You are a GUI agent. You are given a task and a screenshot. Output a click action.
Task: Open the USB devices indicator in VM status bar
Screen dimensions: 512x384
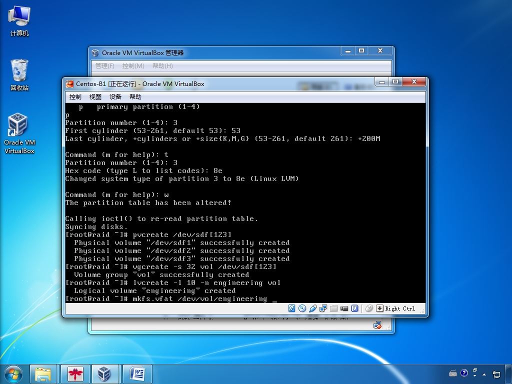pyautogui.click(x=313, y=308)
